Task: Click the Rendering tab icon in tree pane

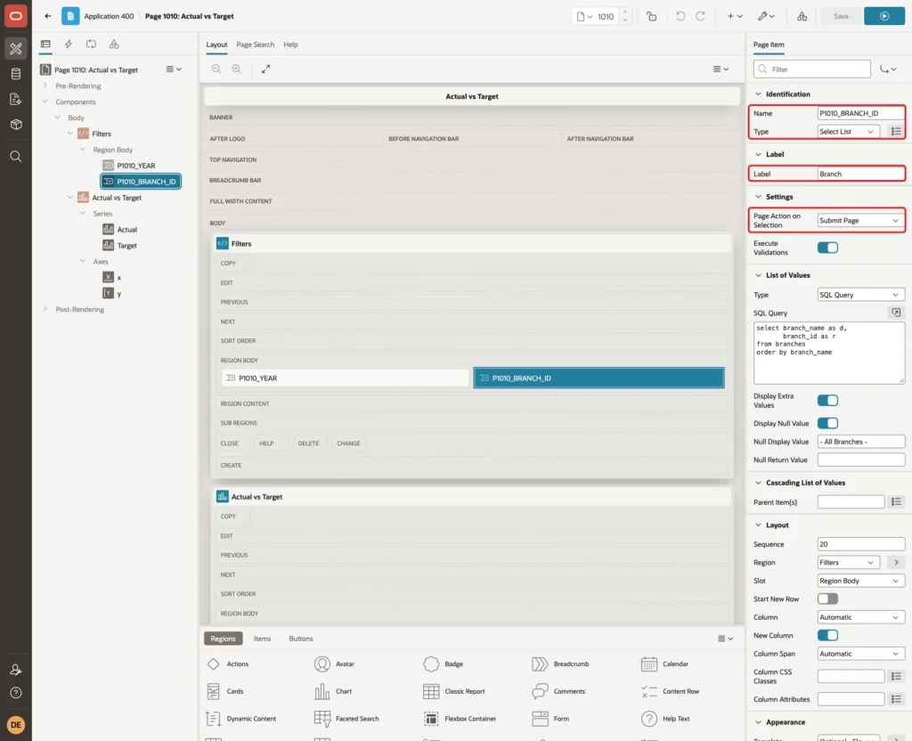Action: coord(45,45)
